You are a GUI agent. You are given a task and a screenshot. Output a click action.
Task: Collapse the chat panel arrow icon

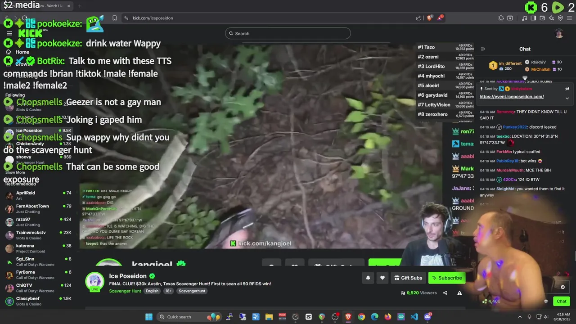tap(483, 49)
